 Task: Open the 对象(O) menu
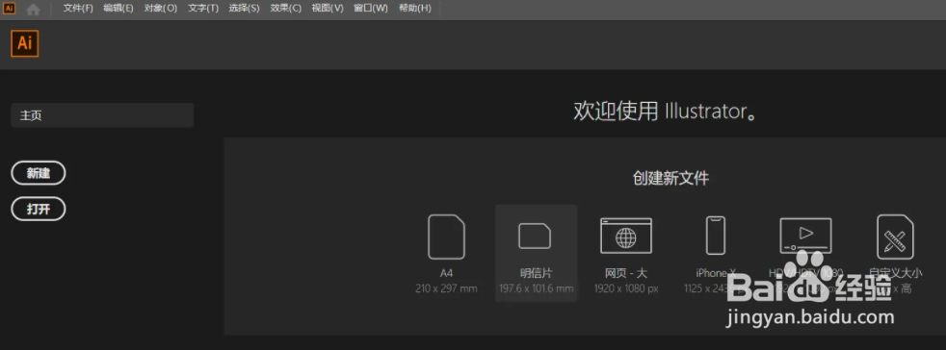point(161,9)
